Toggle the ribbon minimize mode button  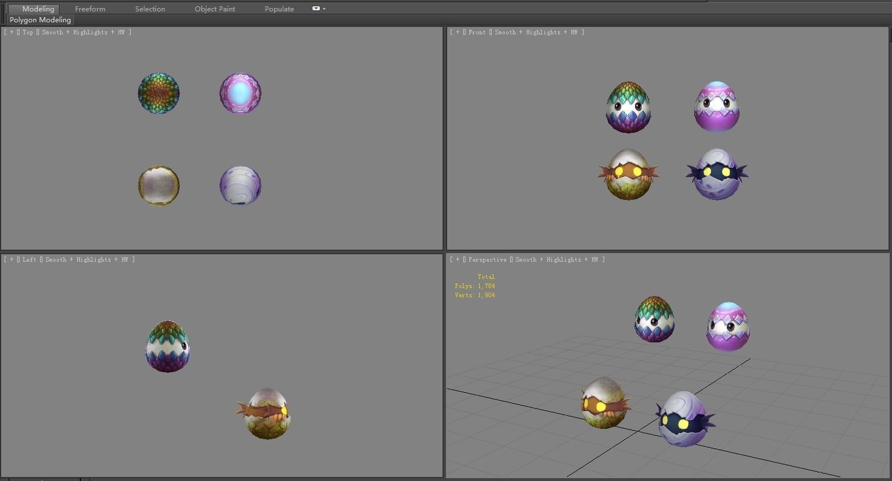tap(316, 9)
